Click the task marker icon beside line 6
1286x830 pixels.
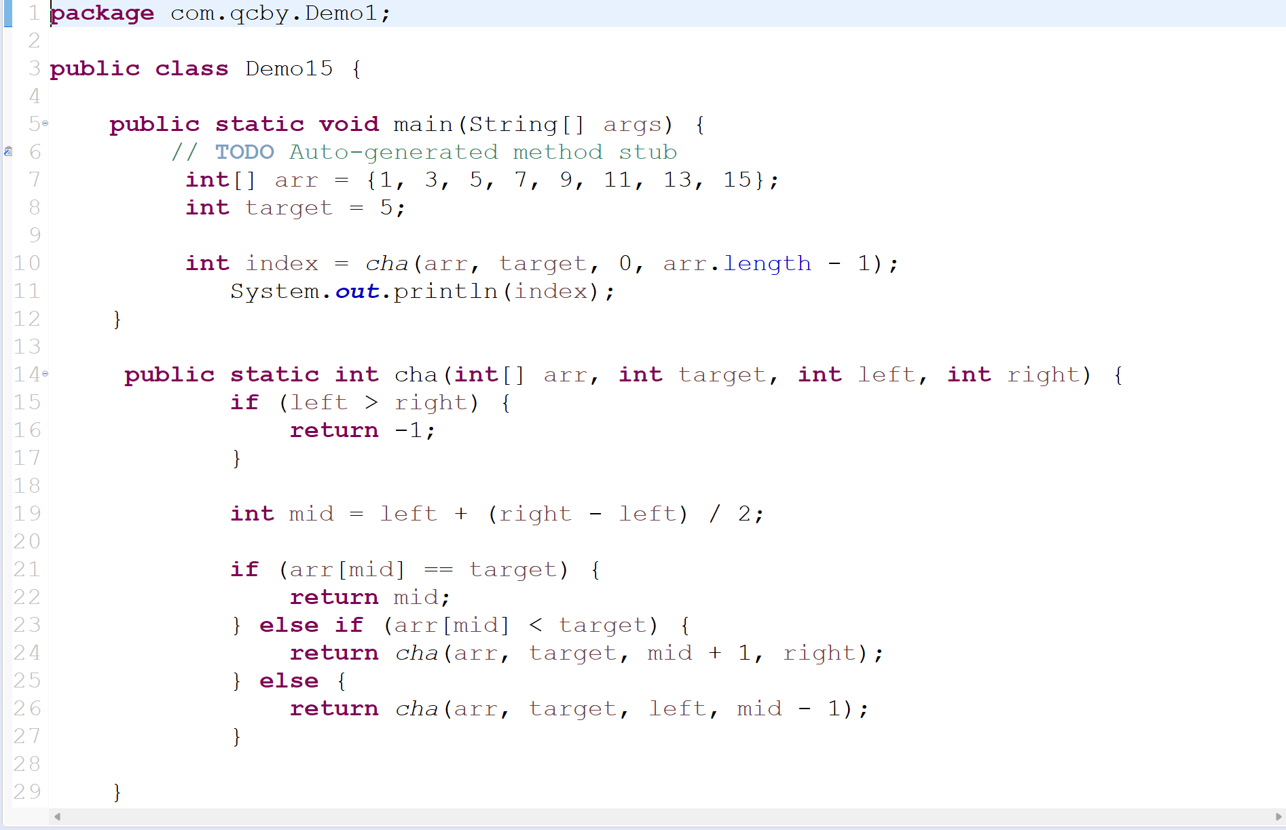[x=7, y=151]
